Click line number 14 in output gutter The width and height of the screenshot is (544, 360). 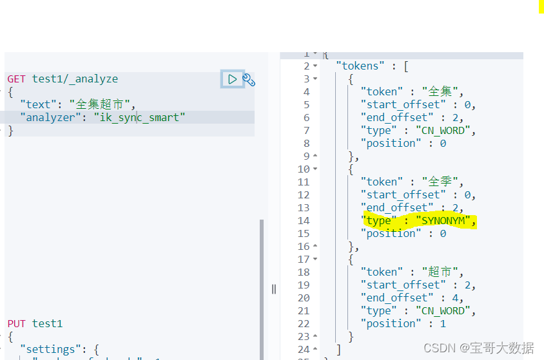[304, 220]
